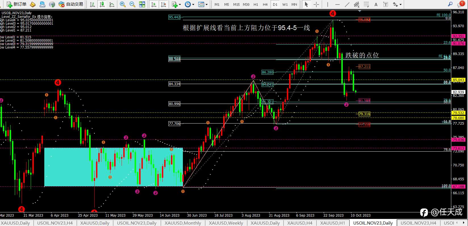Expand the arrows objects dropdown
This screenshot has height=226, width=468.
pyautogui.click(x=400, y=5)
